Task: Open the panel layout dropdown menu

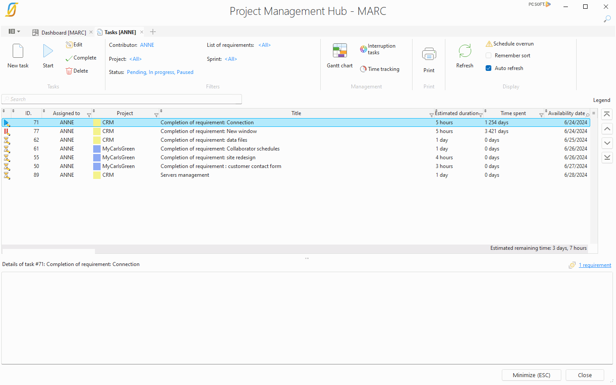Action: click(14, 31)
